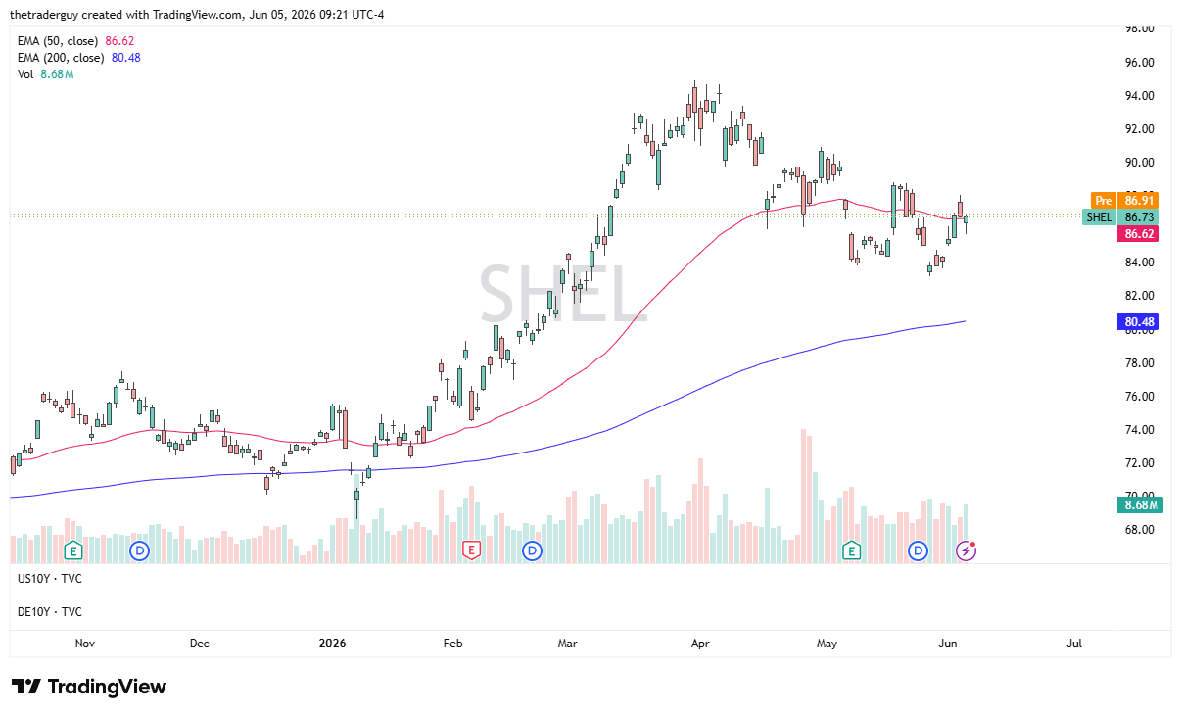Click the 68.00 price axis label
Viewport: 1181px width, 716px height.
(1139, 530)
